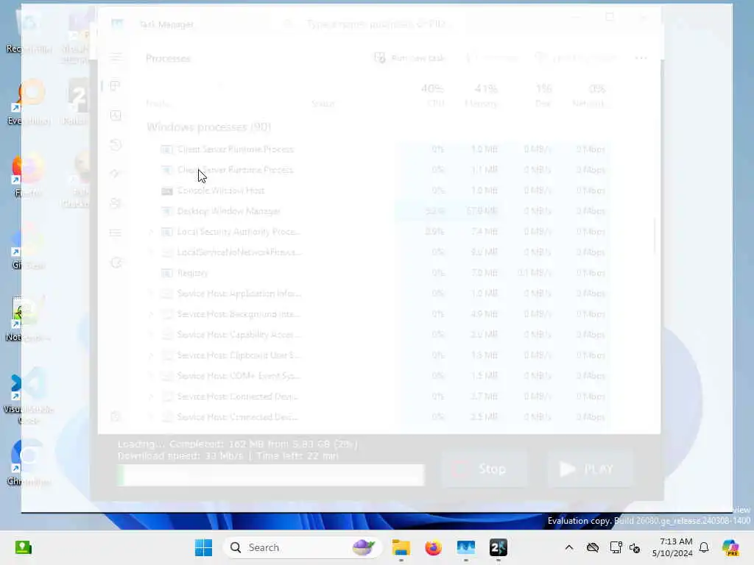Open Task Manager Settings gear icon

coord(116,416)
